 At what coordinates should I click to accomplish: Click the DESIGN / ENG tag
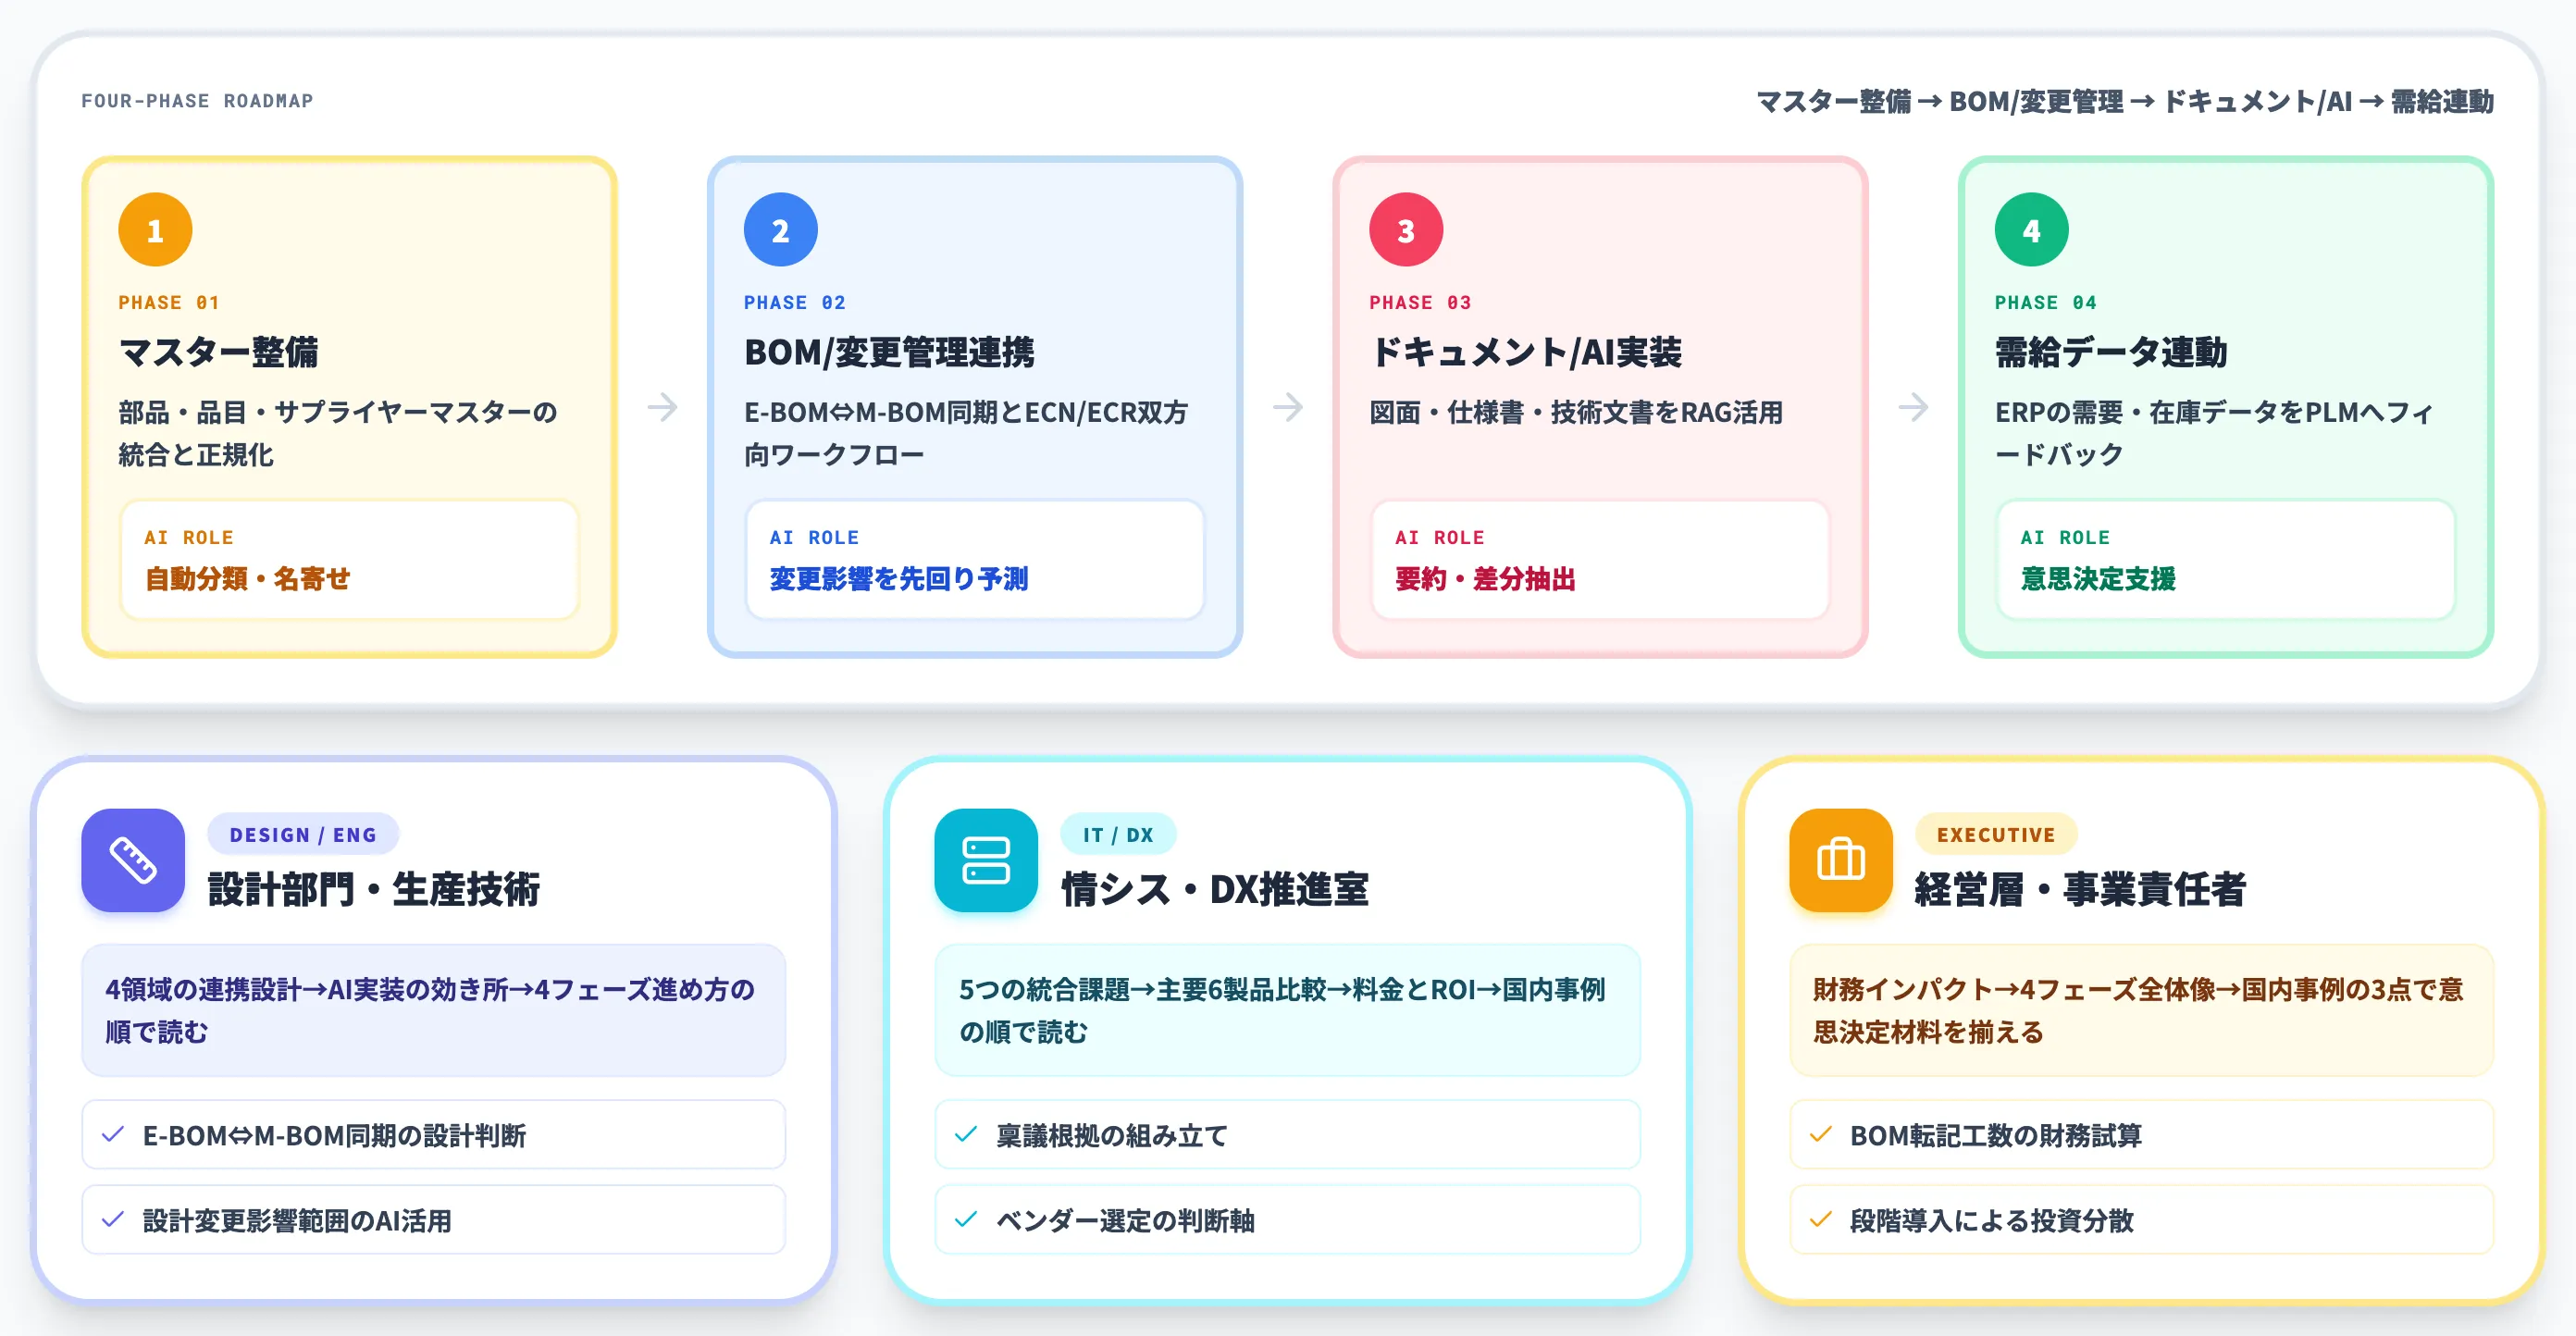tap(303, 834)
